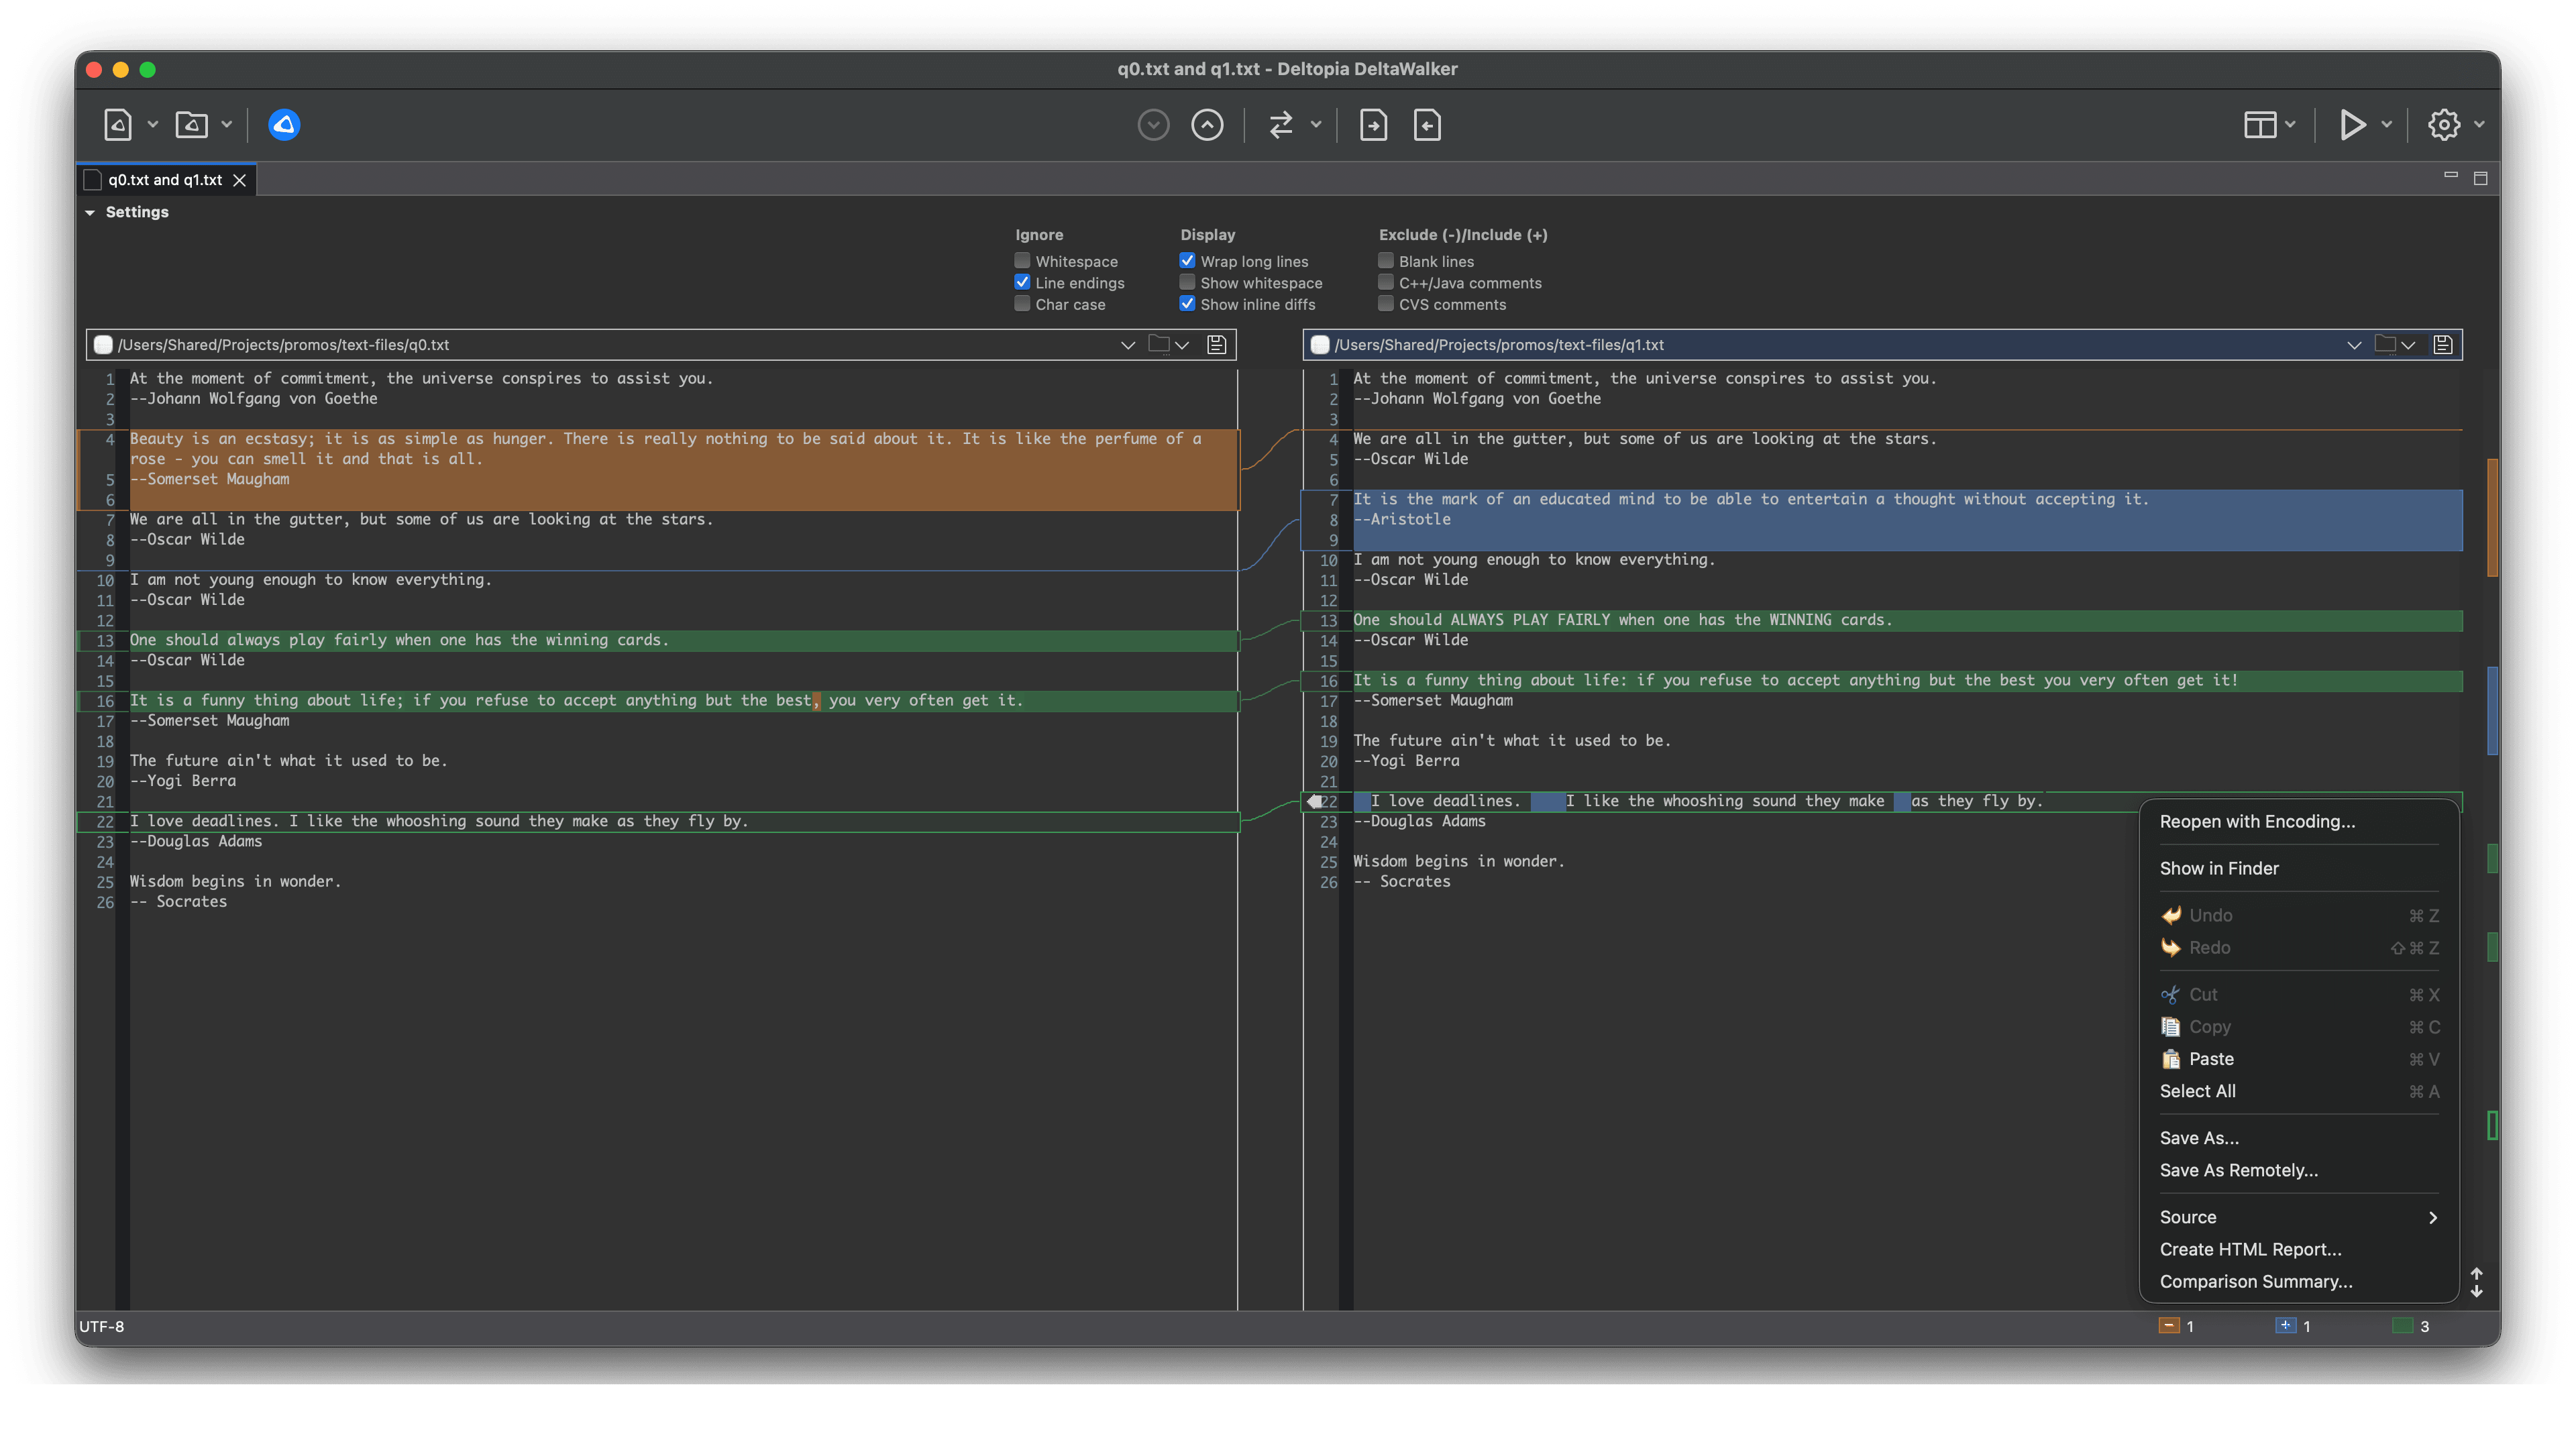Click orange deleted count status icon
Image resolution: width=2576 pixels, height=1446 pixels.
coord(2168,1326)
